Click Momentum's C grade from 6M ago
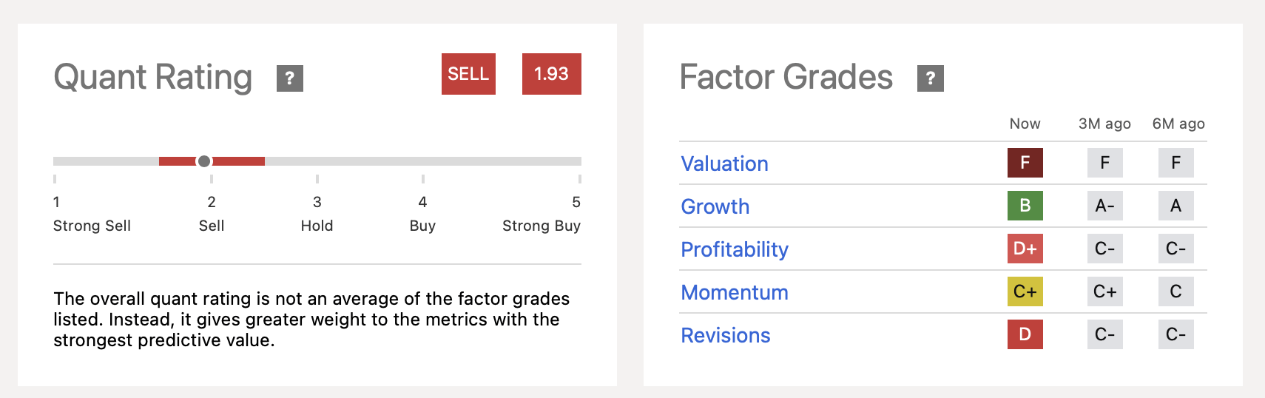The height and width of the screenshot is (398, 1265). click(1175, 291)
